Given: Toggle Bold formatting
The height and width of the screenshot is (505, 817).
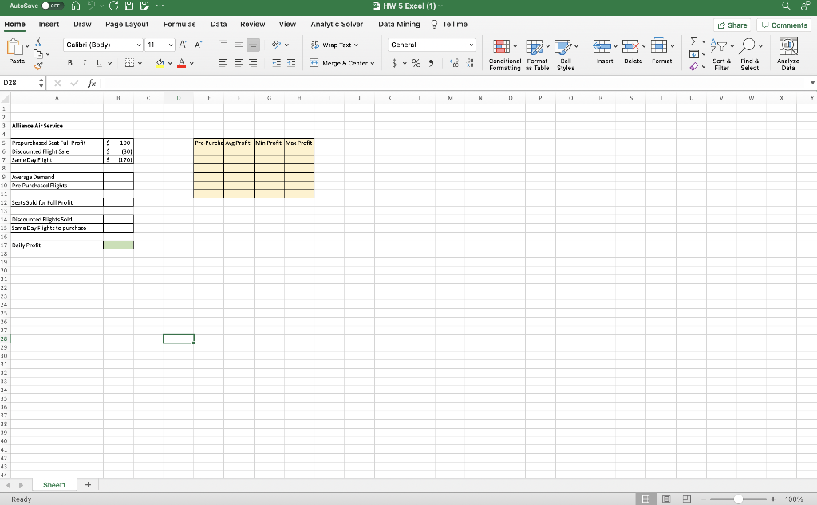Looking at the screenshot, I should coord(70,63).
